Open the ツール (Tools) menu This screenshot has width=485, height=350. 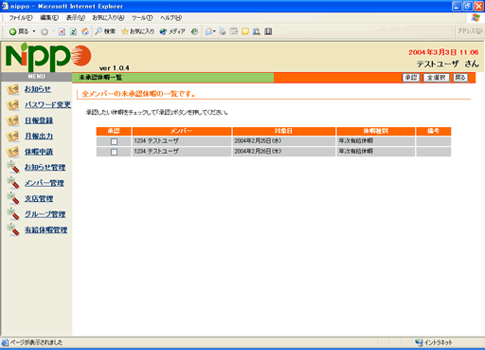pos(142,18)
